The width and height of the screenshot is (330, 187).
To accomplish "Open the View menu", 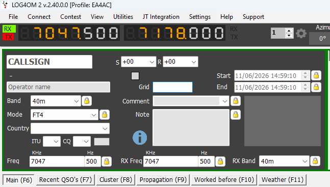I will (x=97, y=17).
